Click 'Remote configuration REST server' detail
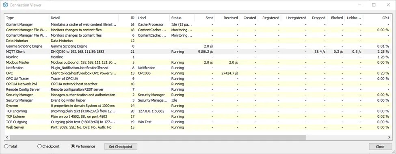396x154 pixels. pos(77,89)
